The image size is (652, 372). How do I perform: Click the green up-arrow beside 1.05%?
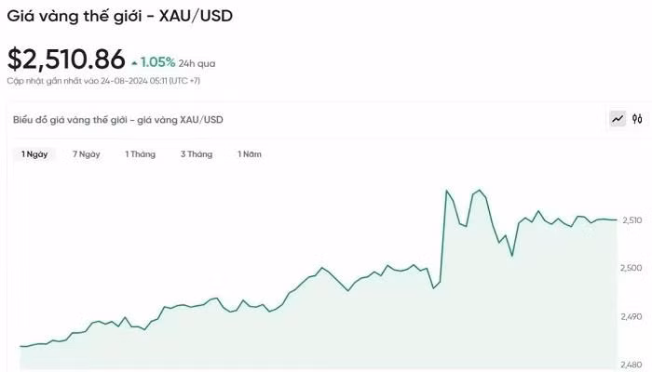135,63
